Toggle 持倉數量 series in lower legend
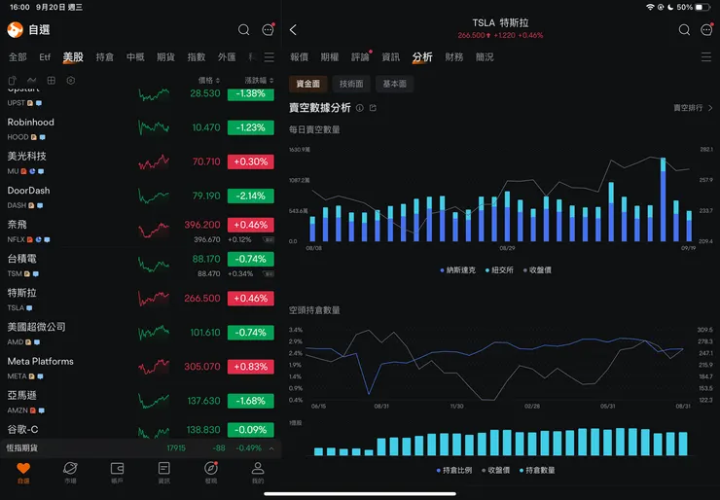Viewport: 720px width, 500px height. click(x=537, y=470)
